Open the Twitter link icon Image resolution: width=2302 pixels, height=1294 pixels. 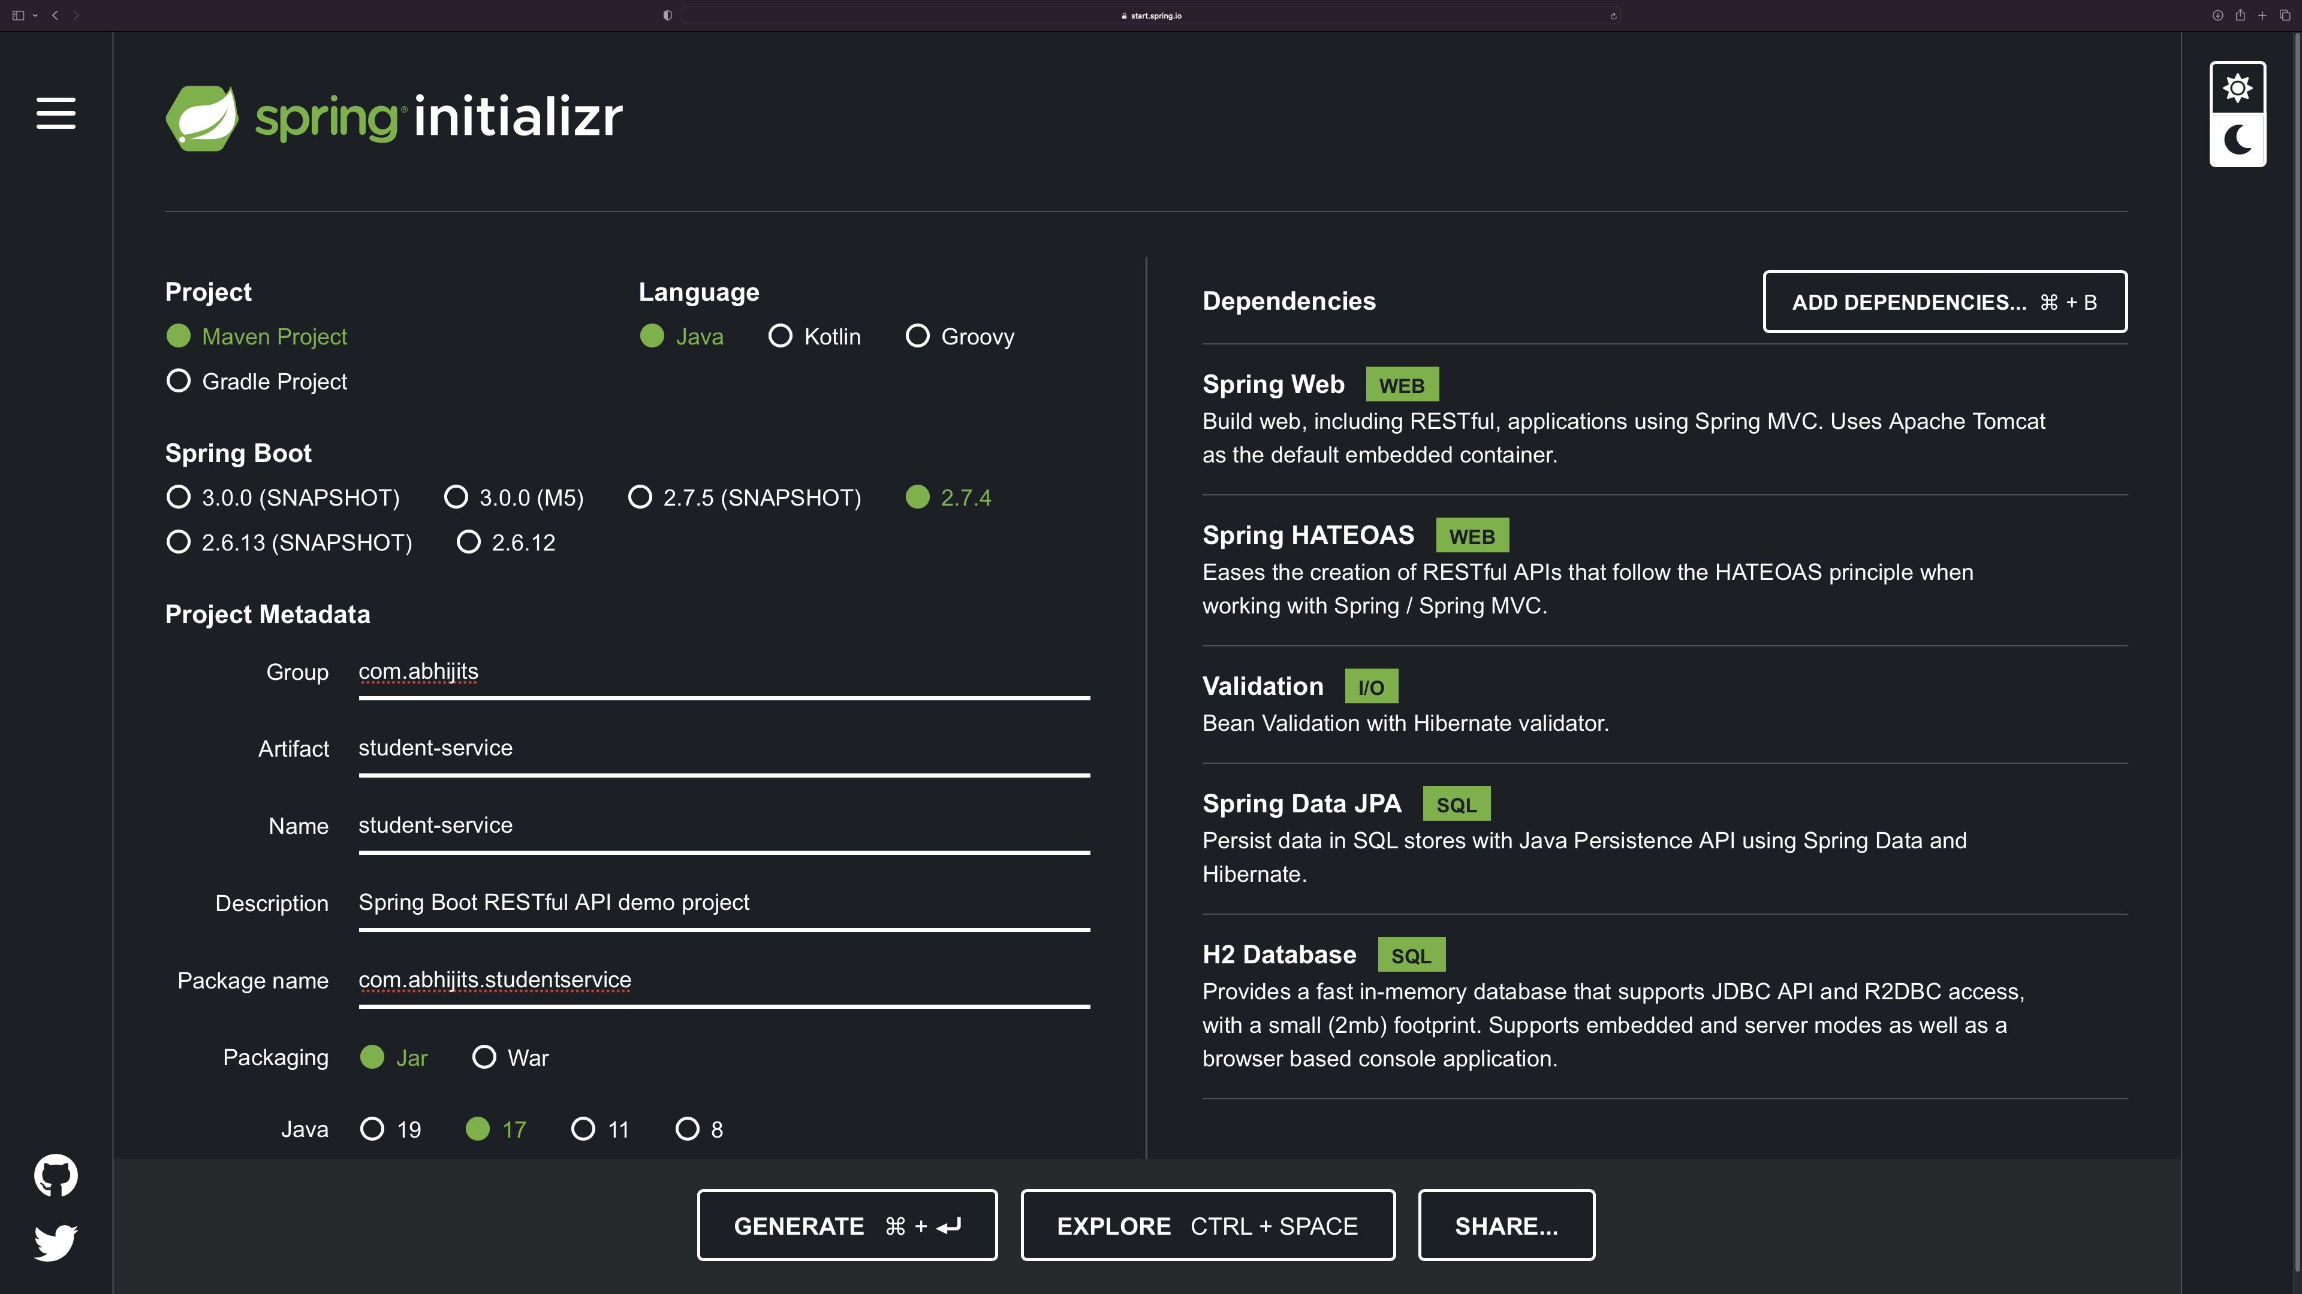[x=55, y=1242]
